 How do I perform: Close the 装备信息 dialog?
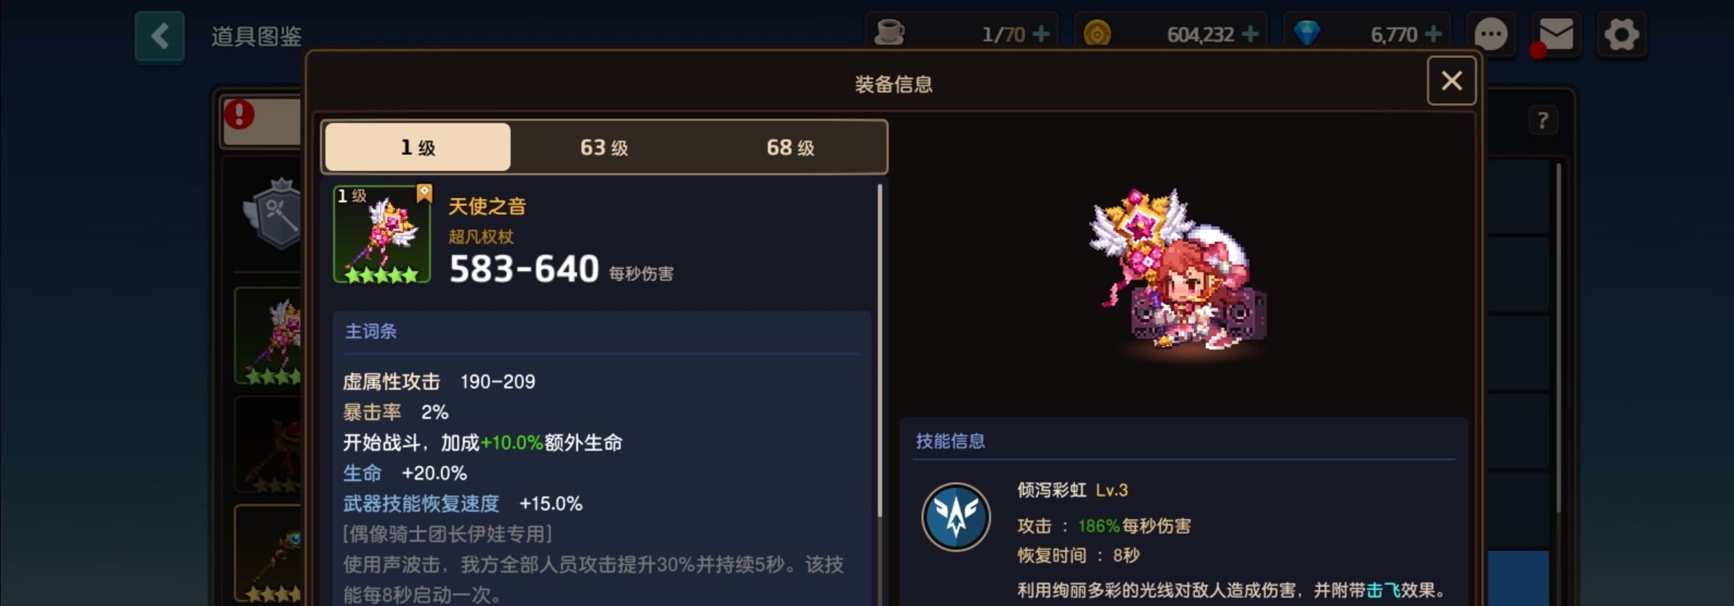point(1451,81)
